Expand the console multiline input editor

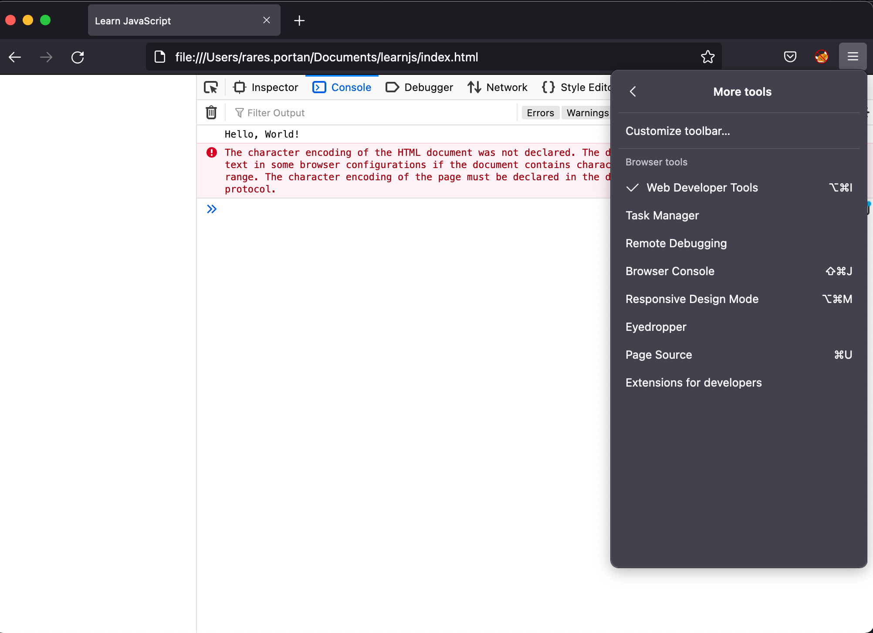click(212, 209)
